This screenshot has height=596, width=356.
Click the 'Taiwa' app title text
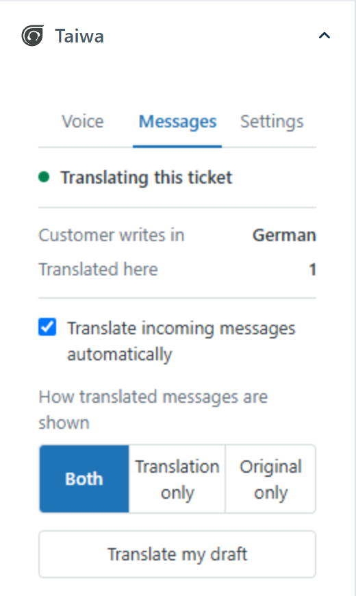(79, 36)
